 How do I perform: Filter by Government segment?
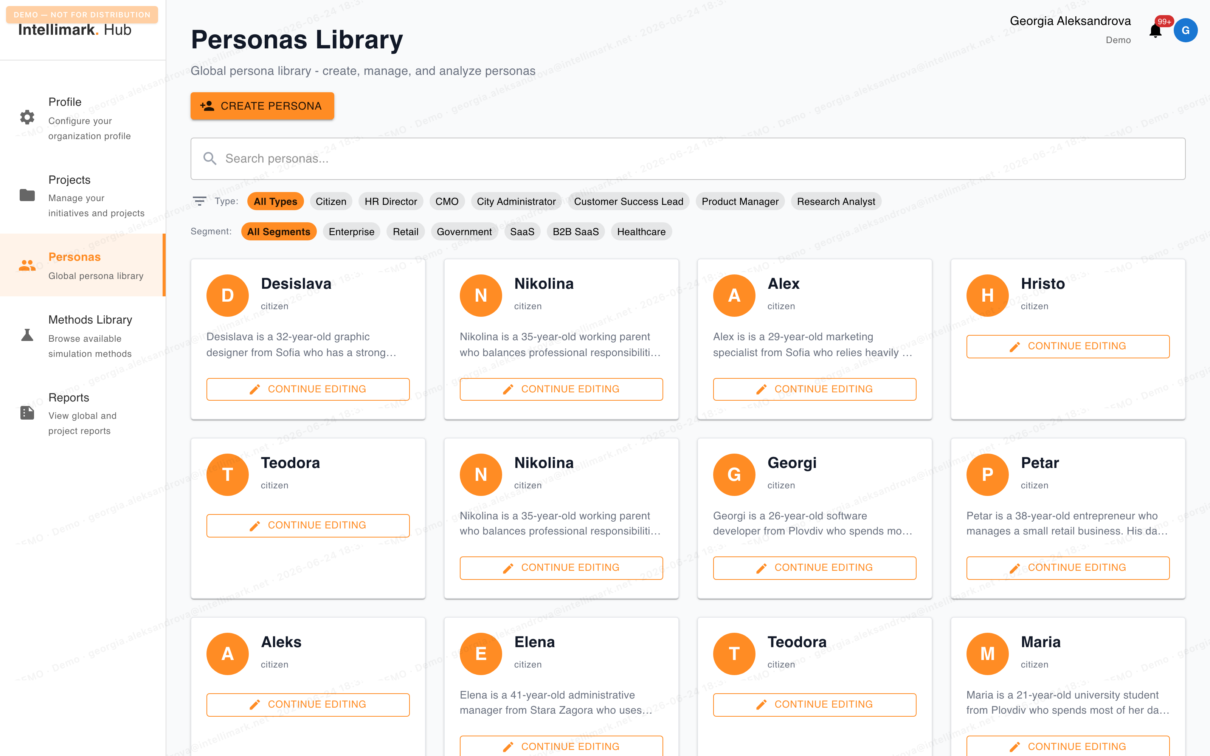click(x=464, y=231)
